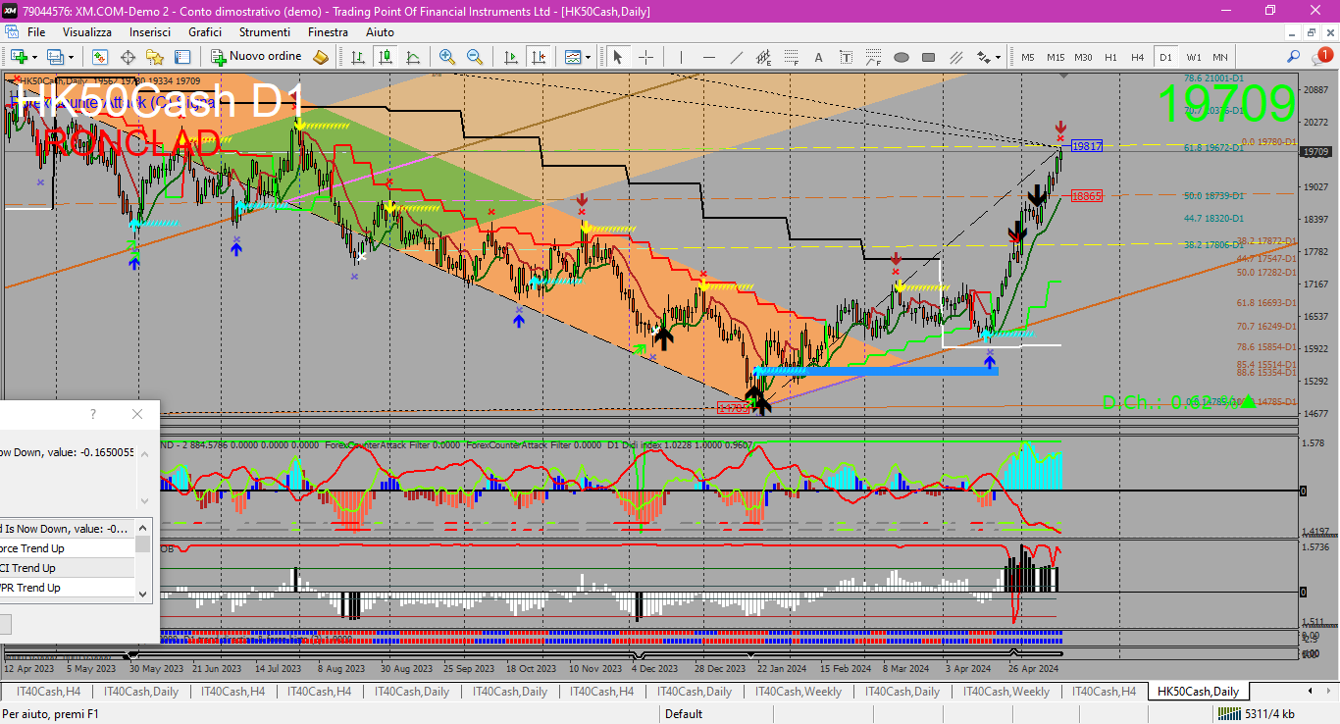1340x724 pixels.
Task: Expand the profiles dropdown arrow
Action: (x=71, y=57)
